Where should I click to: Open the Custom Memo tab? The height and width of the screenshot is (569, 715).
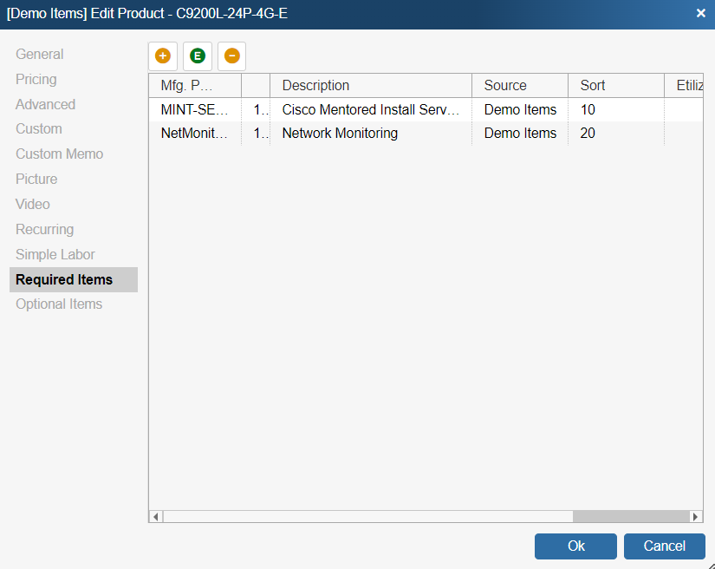(x=60, y=154)
